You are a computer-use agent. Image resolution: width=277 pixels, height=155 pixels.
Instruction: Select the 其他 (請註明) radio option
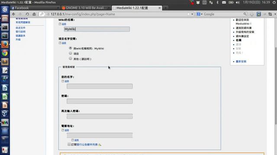pyautogui.click(x=70, y=59)
